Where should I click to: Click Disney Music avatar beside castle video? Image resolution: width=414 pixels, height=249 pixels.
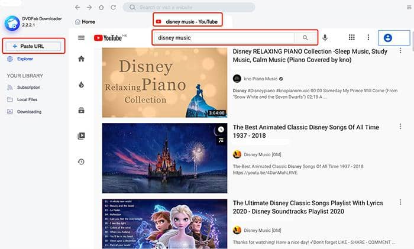click(237, 154)
